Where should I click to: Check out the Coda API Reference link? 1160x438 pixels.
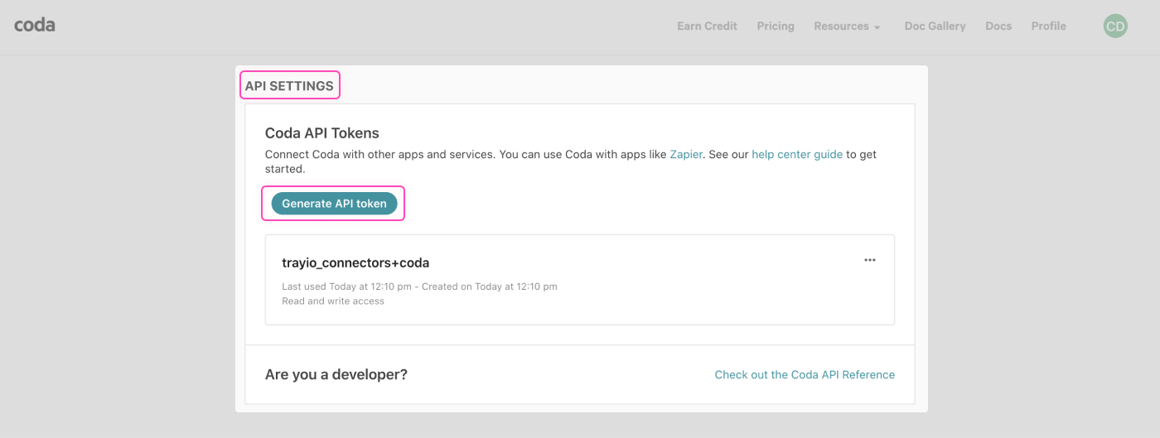805,375
